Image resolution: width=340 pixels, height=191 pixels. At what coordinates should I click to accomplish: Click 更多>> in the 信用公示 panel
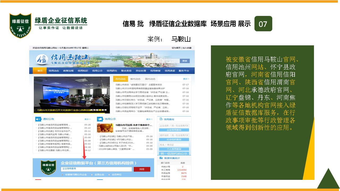(150, 119)
